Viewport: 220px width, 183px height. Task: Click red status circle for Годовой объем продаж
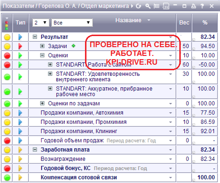pos(7,140)
